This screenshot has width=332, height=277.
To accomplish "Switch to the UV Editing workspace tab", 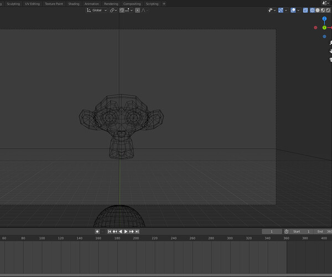I will point(32,4).
